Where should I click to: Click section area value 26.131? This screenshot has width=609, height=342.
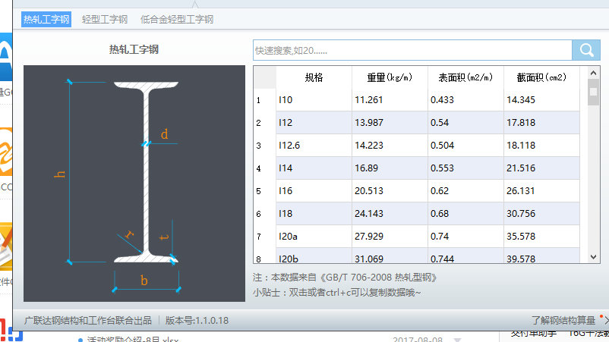click(x=541, y=191)
